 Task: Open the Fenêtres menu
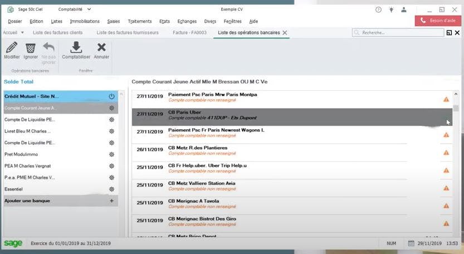[x=233, y=21]
